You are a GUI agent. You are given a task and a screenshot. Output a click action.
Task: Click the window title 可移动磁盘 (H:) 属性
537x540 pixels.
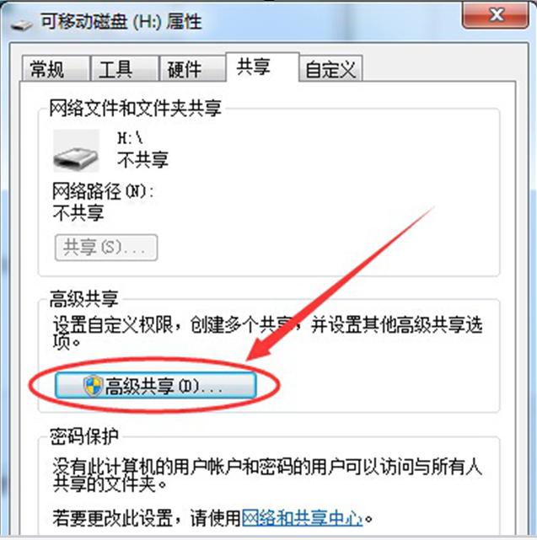pyautogui.click(x=121, y=22)
